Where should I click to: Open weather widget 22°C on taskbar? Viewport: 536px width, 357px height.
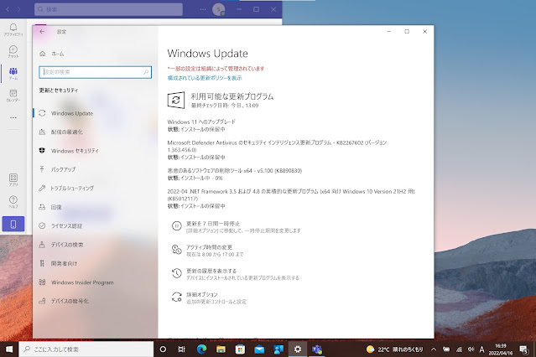(394, 349)
